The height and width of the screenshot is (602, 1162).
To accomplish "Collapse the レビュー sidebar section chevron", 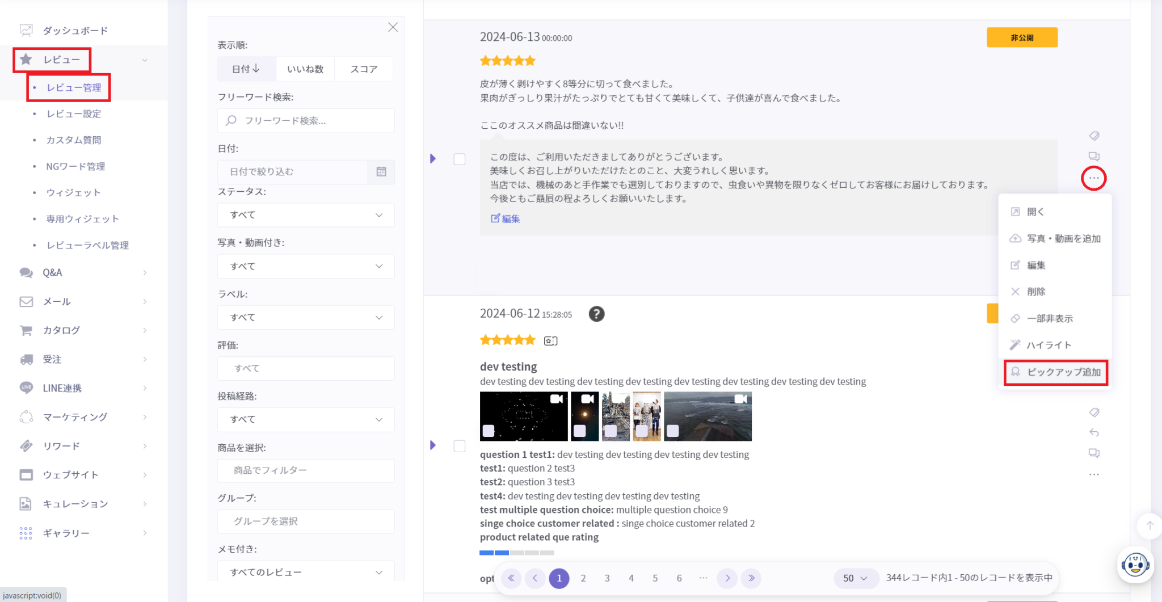I will pos(145,60).
